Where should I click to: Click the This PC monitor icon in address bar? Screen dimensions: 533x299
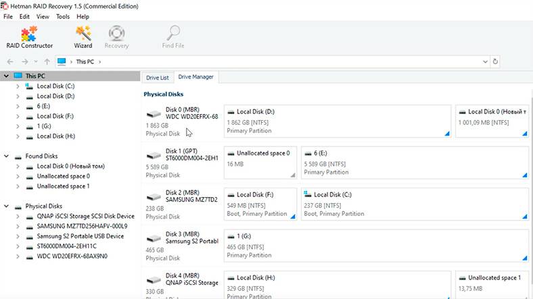pyautogui.click(x=62, y=61)
